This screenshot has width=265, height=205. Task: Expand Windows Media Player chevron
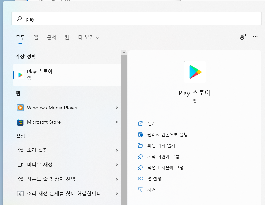(116, 108)
